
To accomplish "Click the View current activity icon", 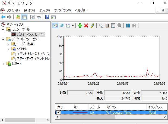I will 55,26.
